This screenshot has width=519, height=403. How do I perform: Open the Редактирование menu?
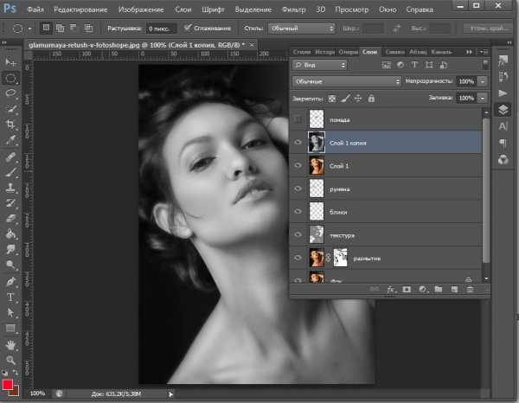click(80, 10)
